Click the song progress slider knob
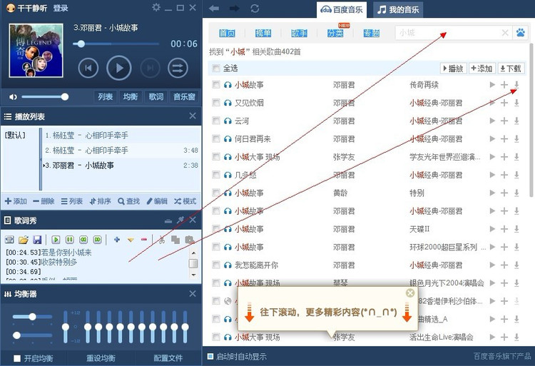This screenshot has height=366, width=535. [x=81, y=44]
